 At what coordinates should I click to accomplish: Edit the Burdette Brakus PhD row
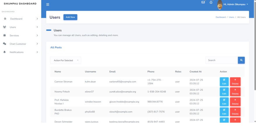point(224,112)
